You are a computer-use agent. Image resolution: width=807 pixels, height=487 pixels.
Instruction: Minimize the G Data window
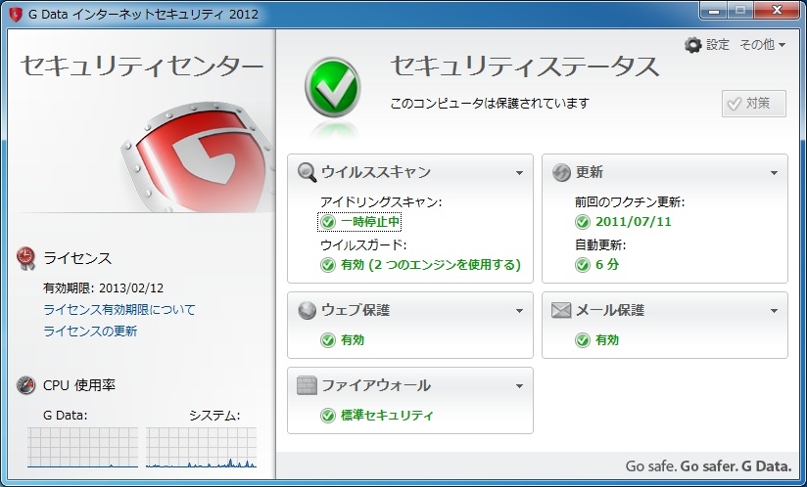(715, 11)
